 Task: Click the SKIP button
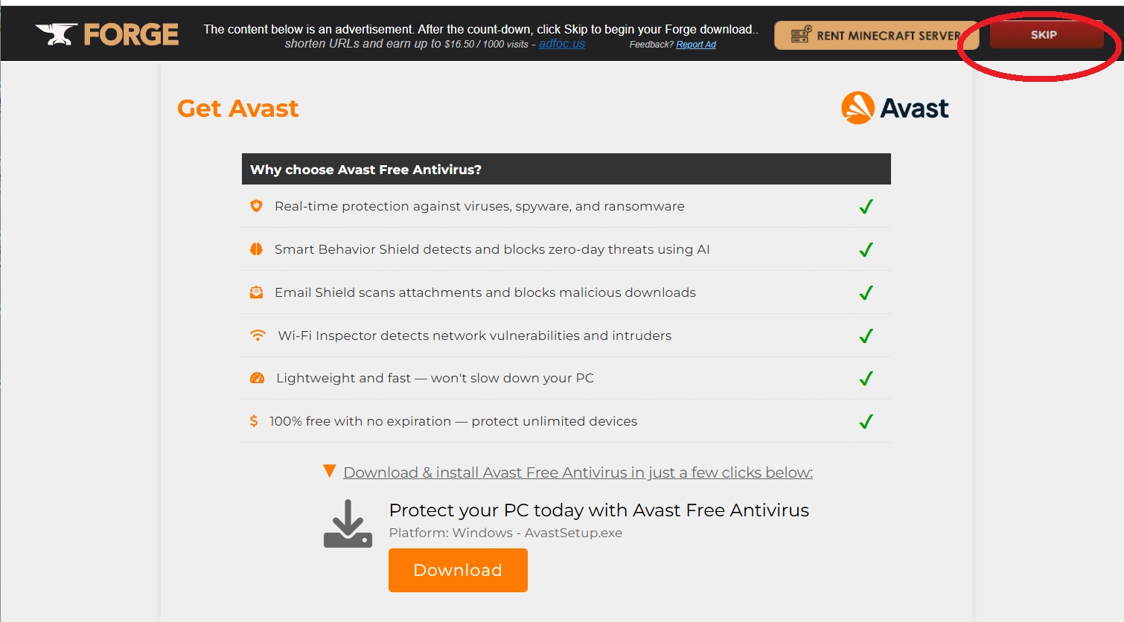[1045, 35]
